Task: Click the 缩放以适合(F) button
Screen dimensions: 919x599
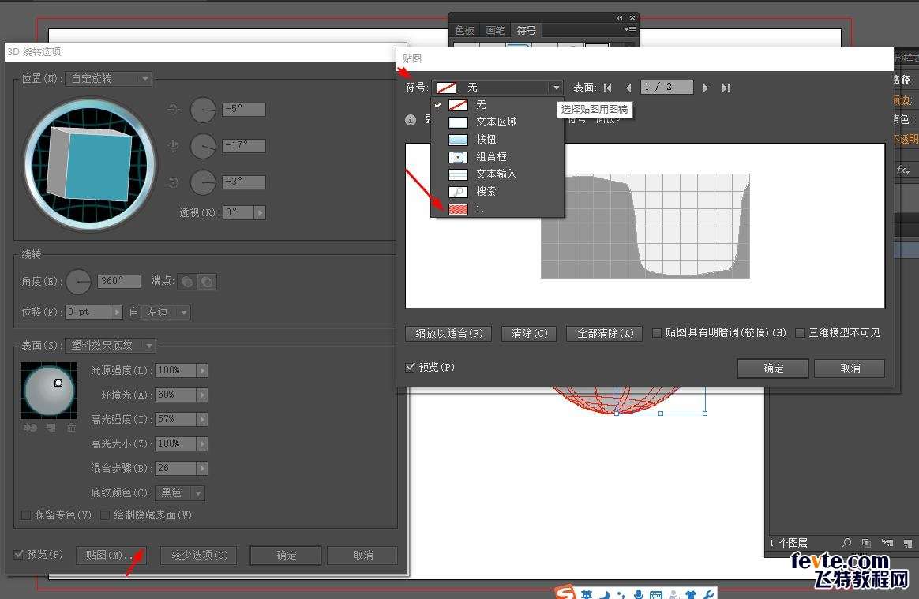Action: click(x=448, y=334)
